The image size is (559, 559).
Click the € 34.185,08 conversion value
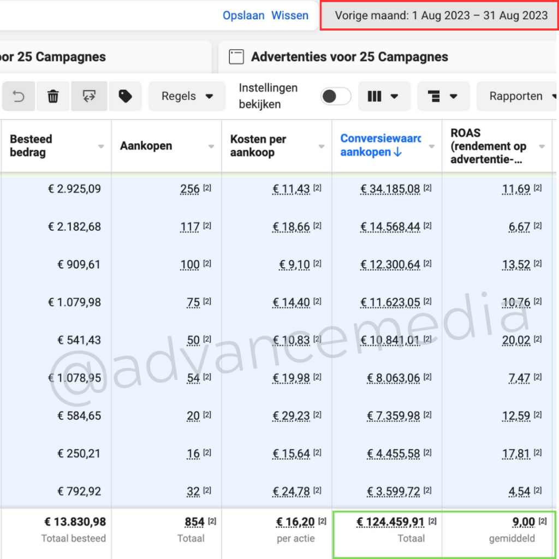[x=390, y=189]
